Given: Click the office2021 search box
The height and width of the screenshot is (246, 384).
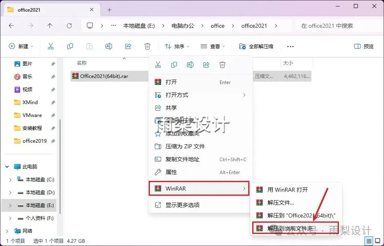Looking at the screenshot, I should point(338,26).
